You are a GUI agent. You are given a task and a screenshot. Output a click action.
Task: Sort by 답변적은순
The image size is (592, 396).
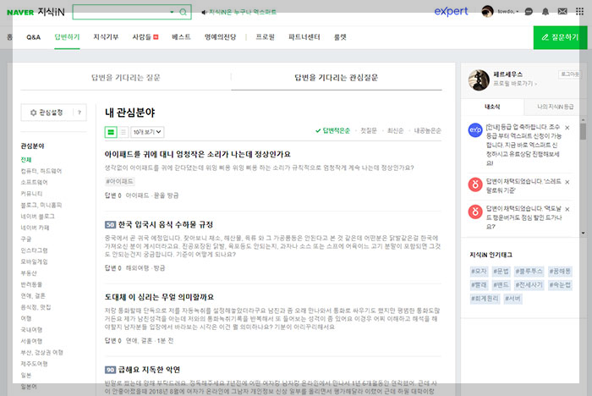[x=332, y=131]
